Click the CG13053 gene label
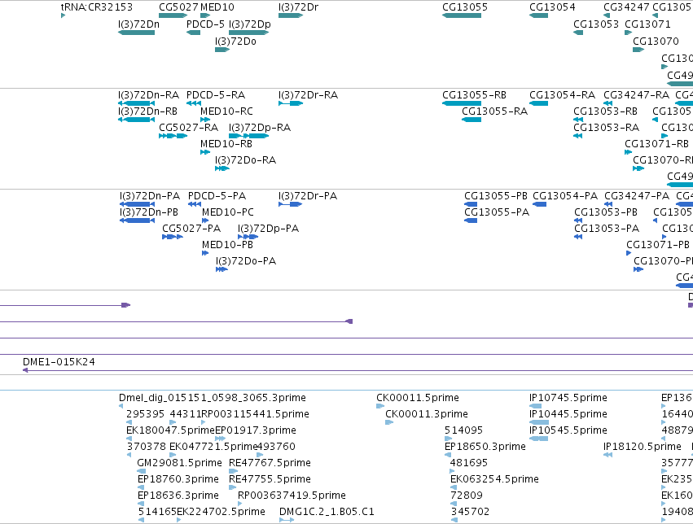693x524 pixels. click(x=596, y=24)
